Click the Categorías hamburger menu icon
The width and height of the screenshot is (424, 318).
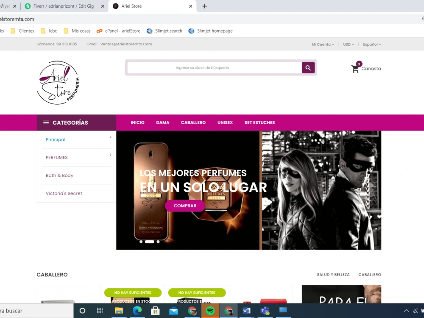(x=46, y=123)
